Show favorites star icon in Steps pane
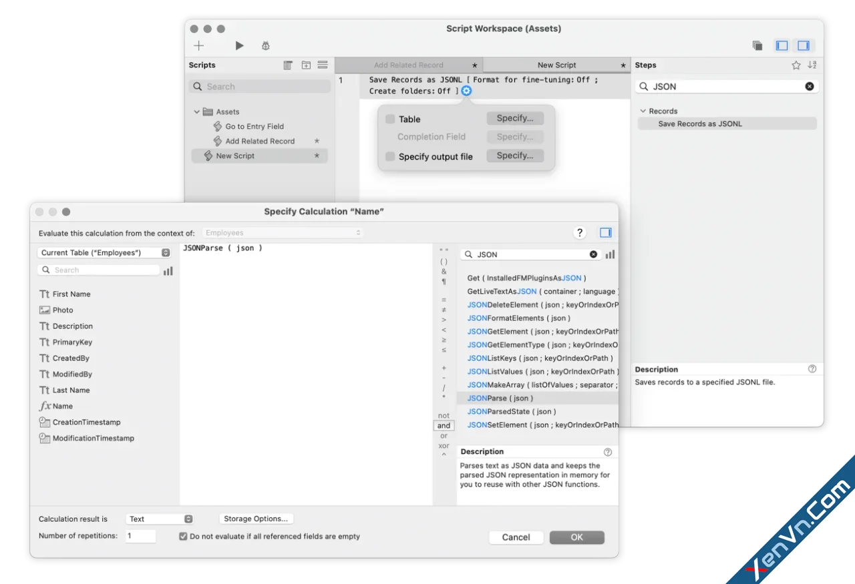The width and height of the screenshot is (855, 584). click(796, 65)
